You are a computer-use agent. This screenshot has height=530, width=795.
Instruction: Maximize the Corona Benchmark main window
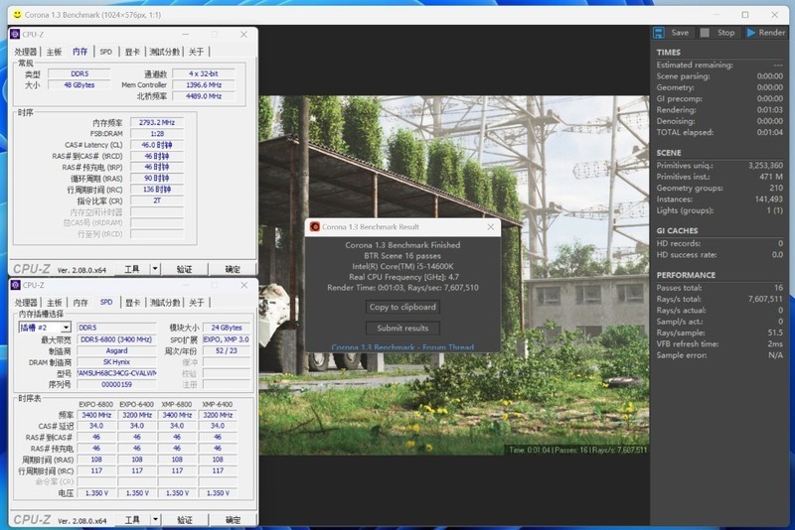point(744,14)
